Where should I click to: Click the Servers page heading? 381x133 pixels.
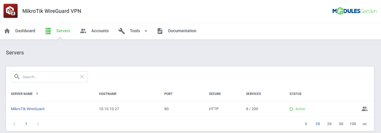point(15,53)
